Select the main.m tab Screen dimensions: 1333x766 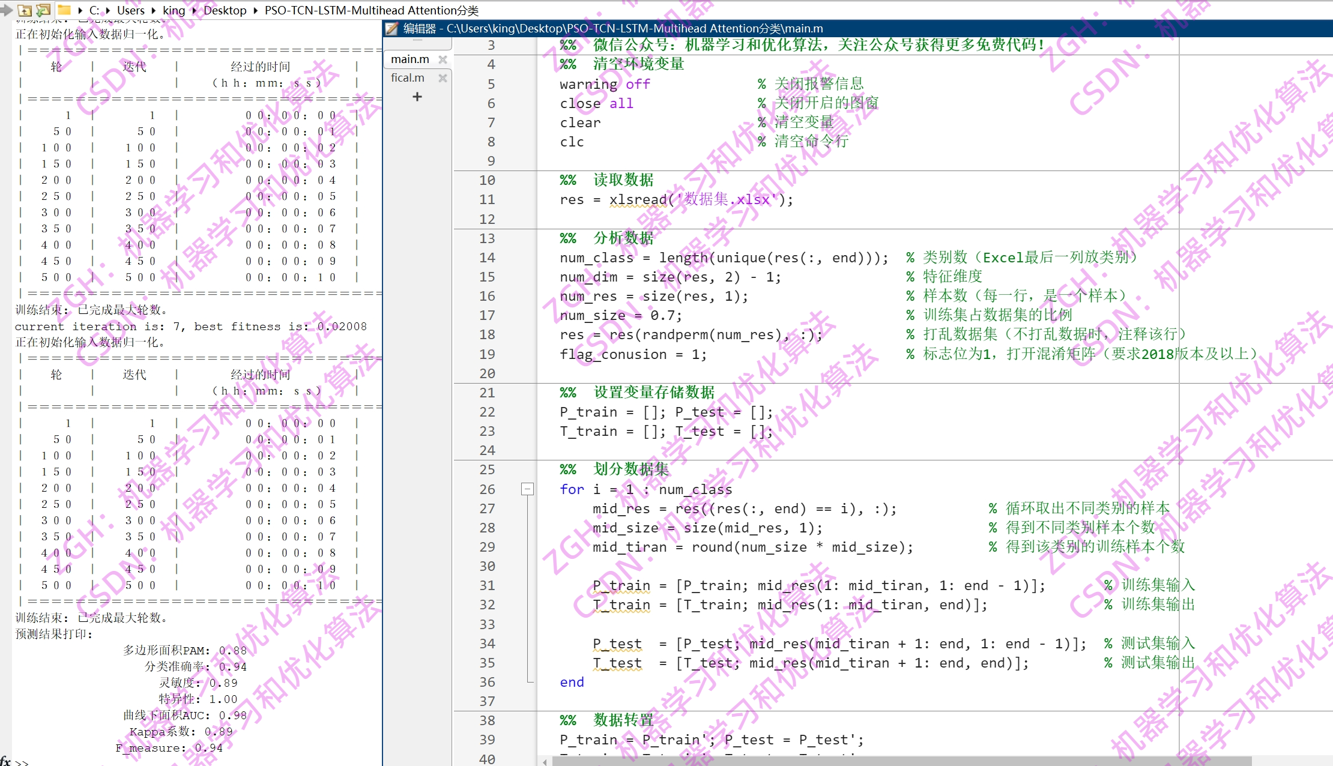point(410,59)
